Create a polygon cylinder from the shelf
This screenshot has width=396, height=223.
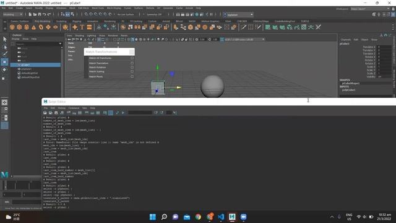(27, 27)
